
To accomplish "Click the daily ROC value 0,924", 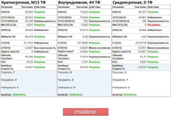I will (x=143, y=62).
